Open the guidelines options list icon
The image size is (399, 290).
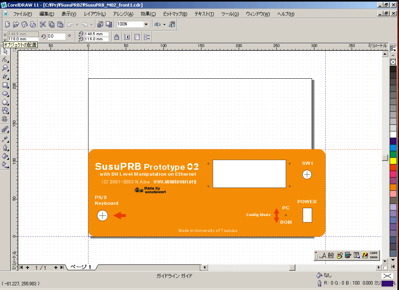point(147,37)
